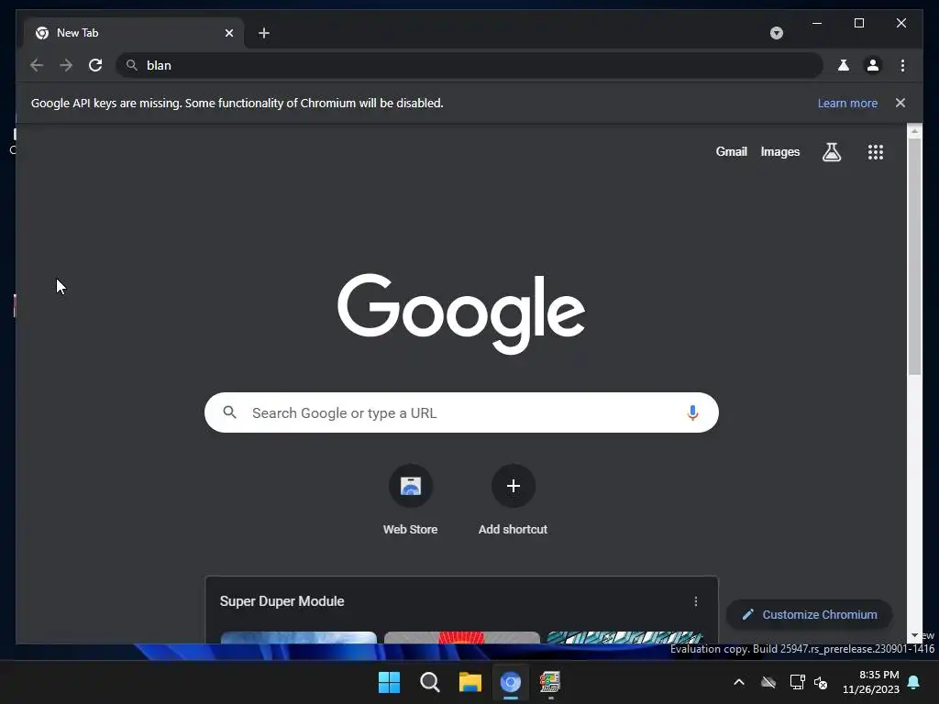This screenshot has width=939, height=704.
Task: Open network status tray icon
Action: [x=797, y=682]
